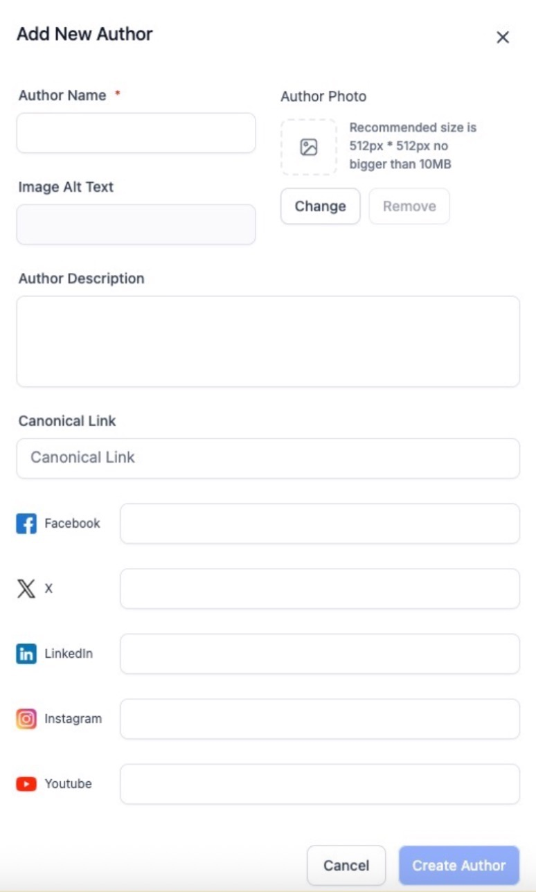The image size is (536, 892).
Task: Select the Youtube URL input field
Action: point(320,784)
